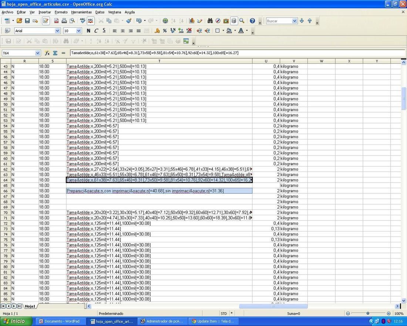Toggle Underline (S) formatting
407x326 pixels.
(x=104, y=31)
